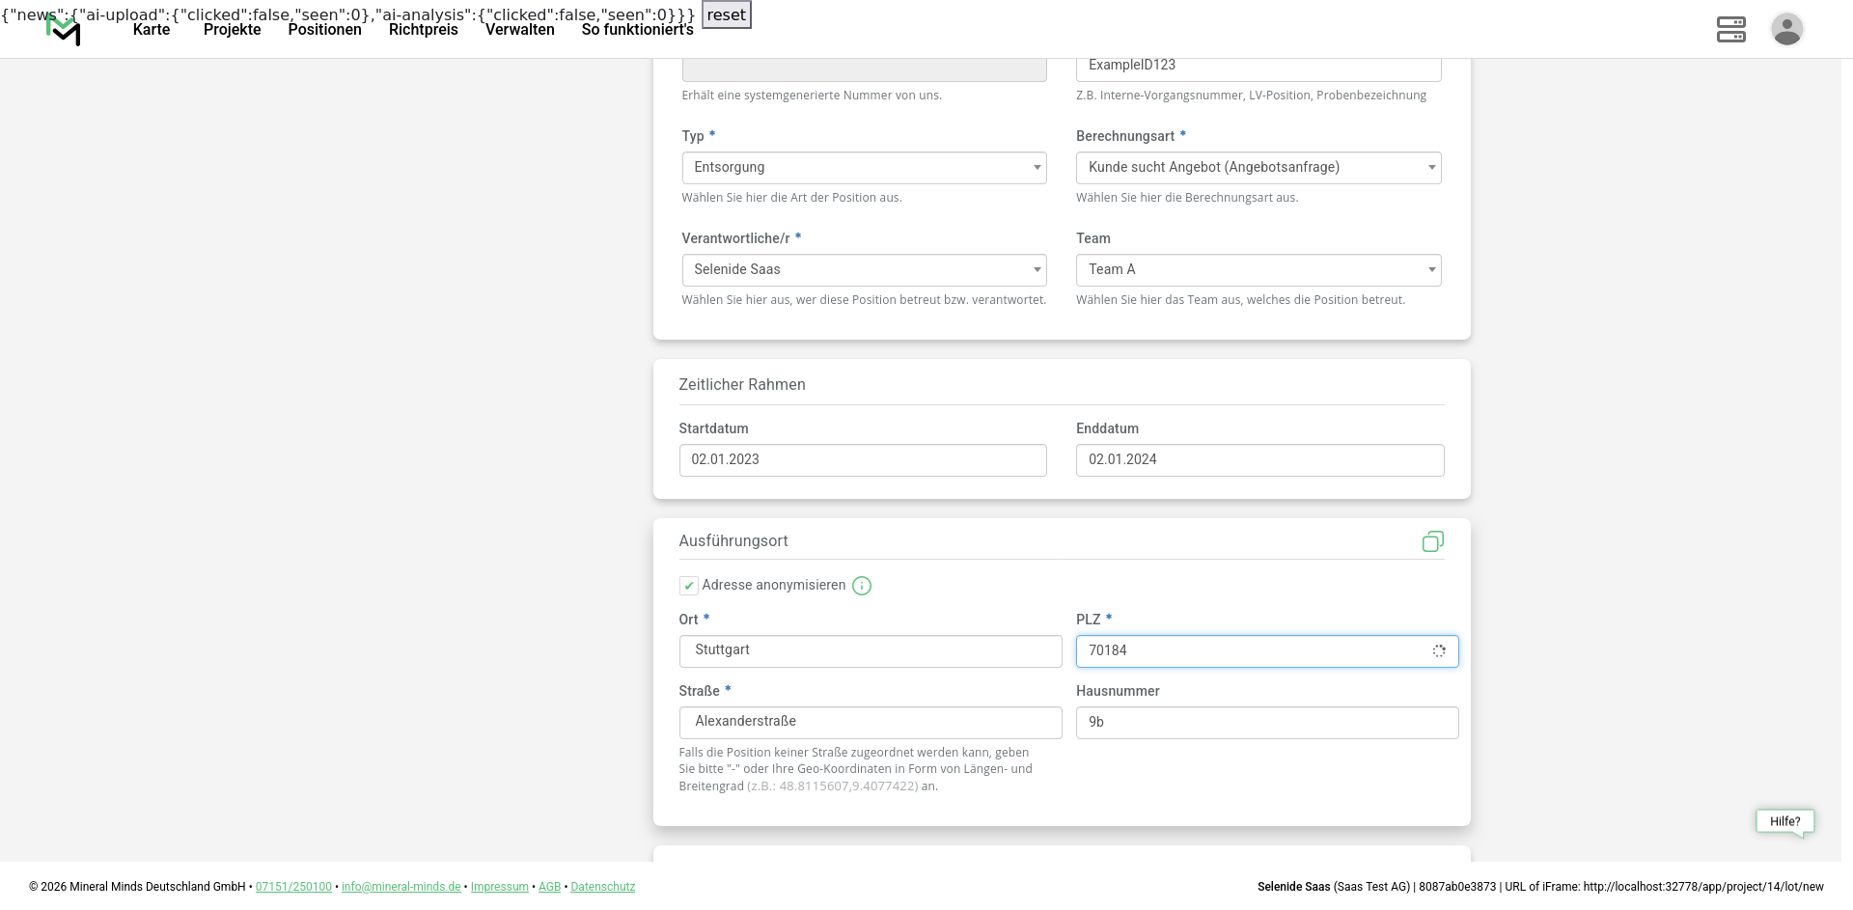Focus the Straße input field
Image resolution: width=1853 pixels, height=910 pixels.
(870, 723)
